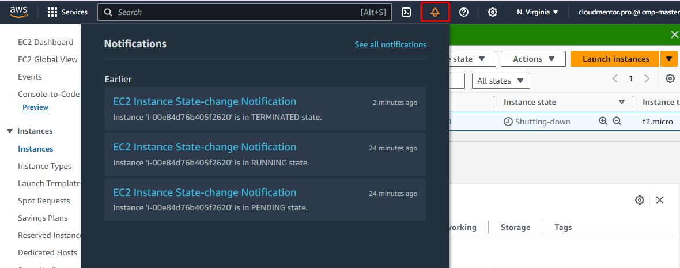Close the instance details panel
680x268 pixels.
(660, 200)
